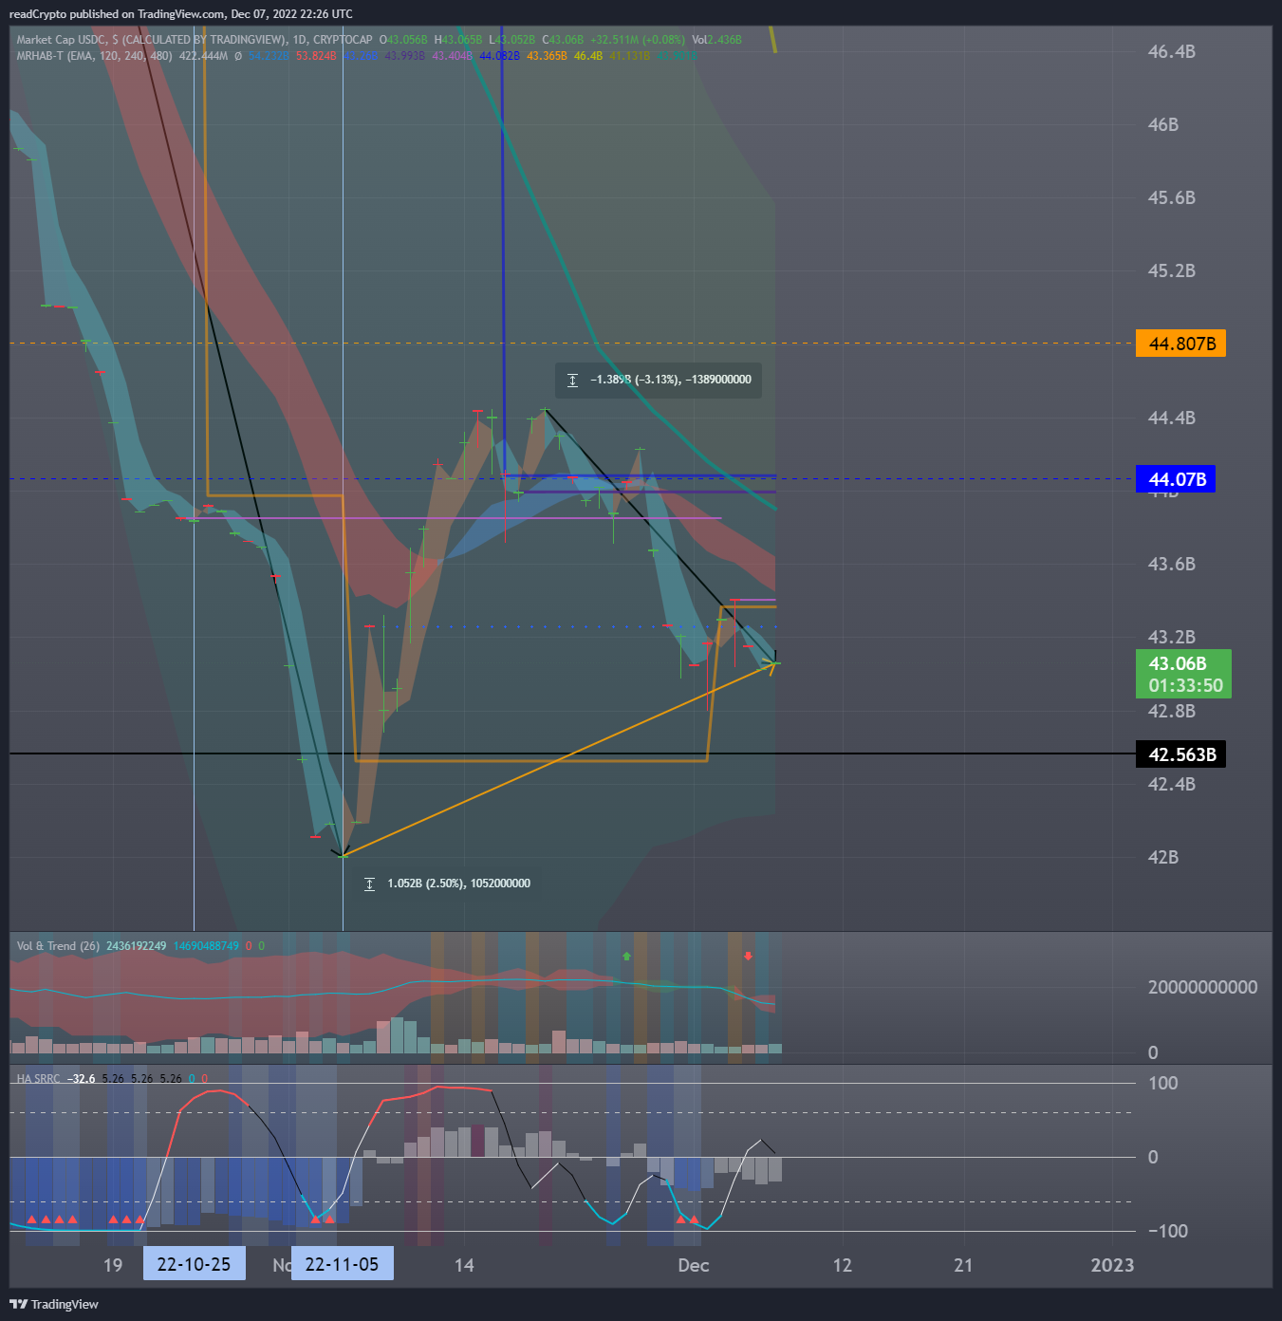Click the '21' date on time axis
1282x1321 pixels.
pos(963,1265)
